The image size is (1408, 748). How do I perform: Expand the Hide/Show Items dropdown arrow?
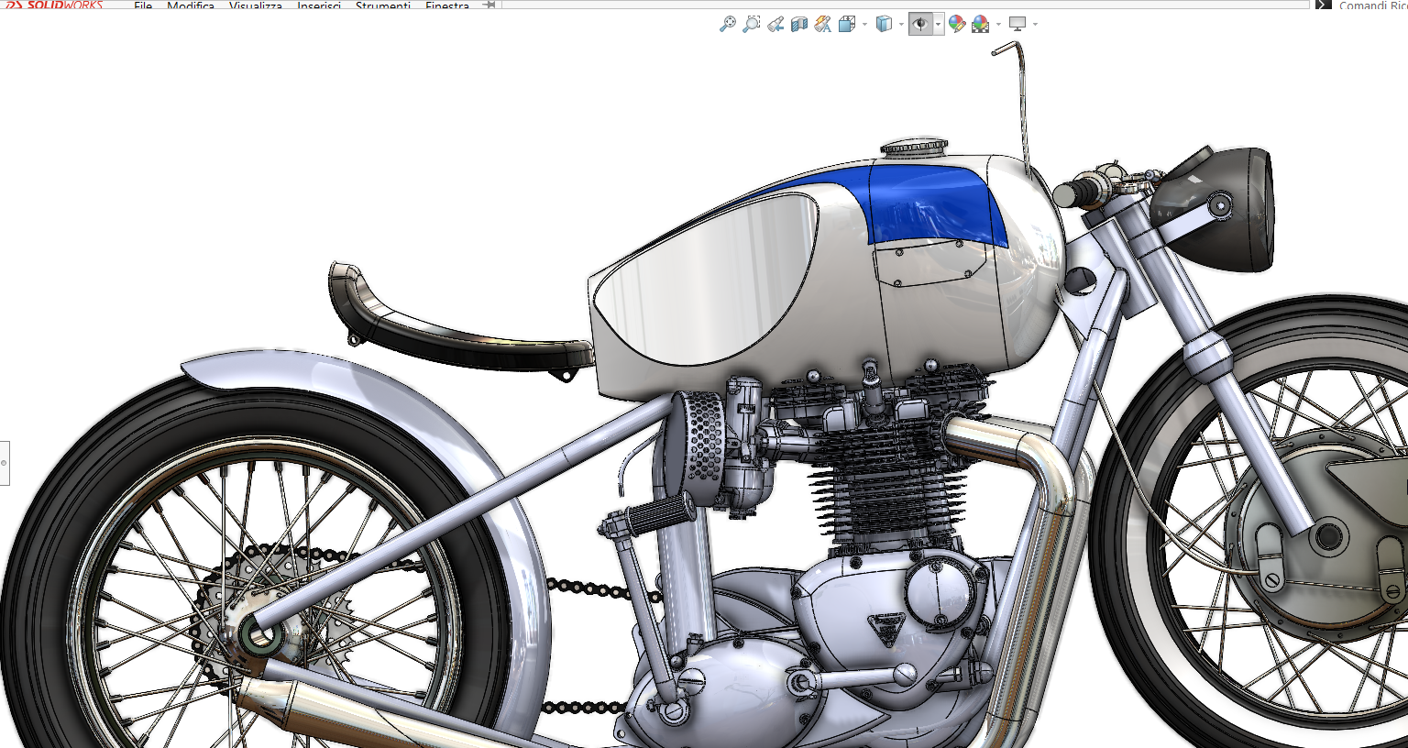tap(939, 25)
